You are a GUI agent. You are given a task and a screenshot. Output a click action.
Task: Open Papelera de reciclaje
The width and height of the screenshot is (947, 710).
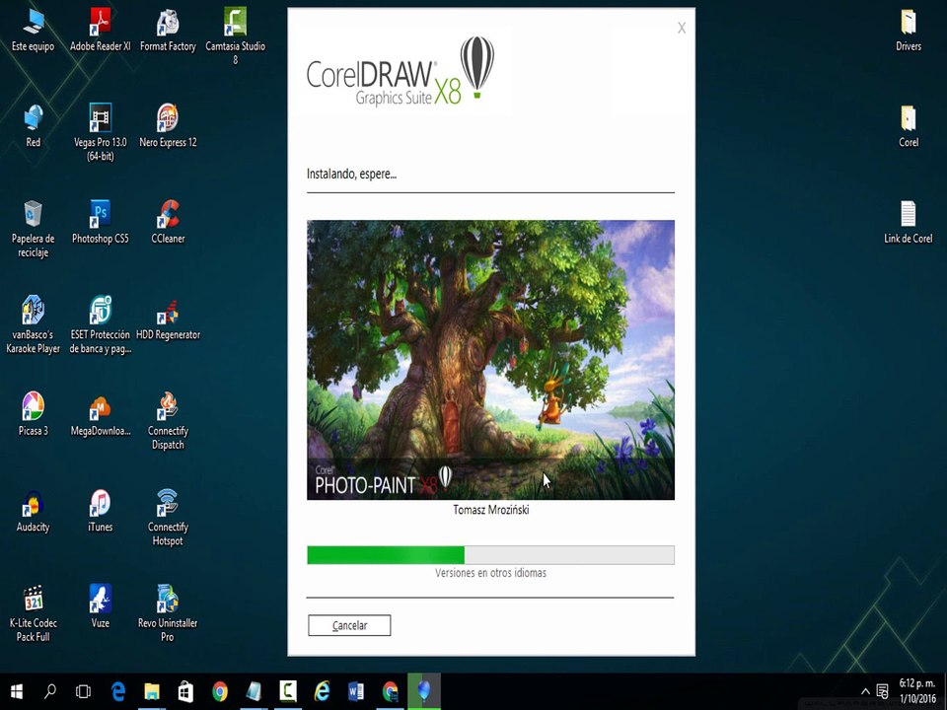click(34, 229)
